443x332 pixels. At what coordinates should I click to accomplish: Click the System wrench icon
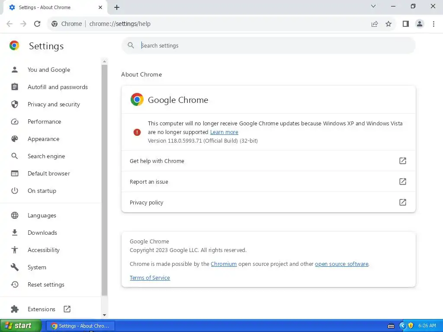(14, 267)
